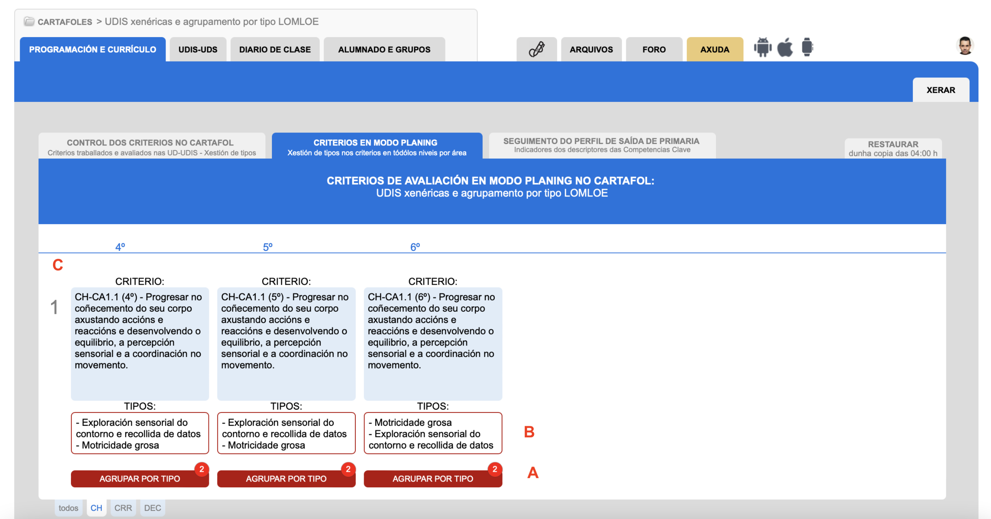This screenshot has width=991, height=519.
Task: Click the CARTAFOLES breadcrumb link
Action: [x=64, y=22]
